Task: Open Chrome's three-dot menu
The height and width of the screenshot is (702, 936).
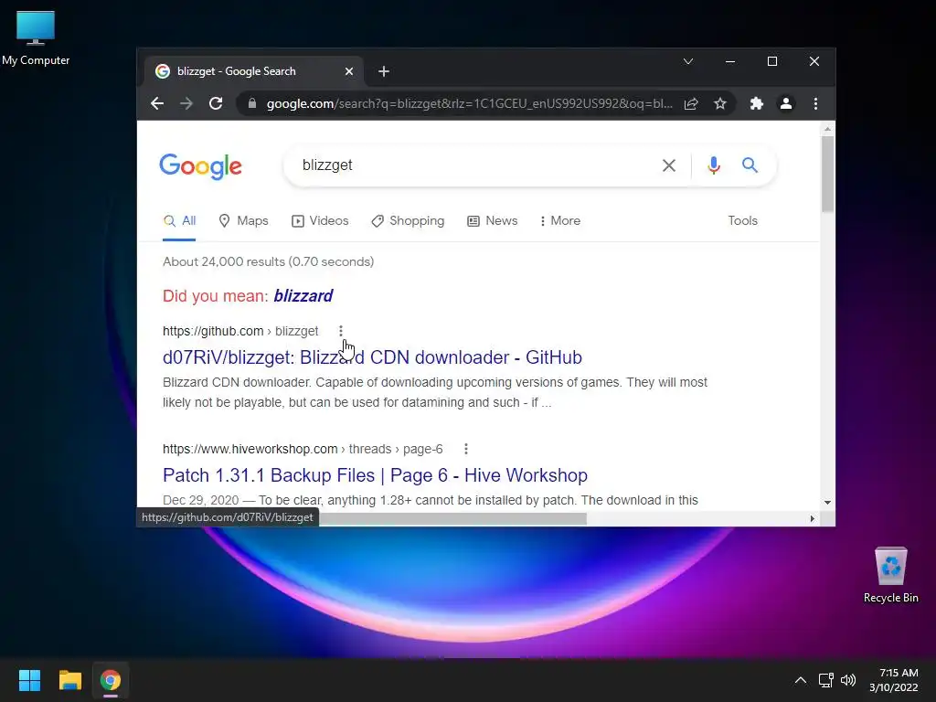Action: (815, 103)
